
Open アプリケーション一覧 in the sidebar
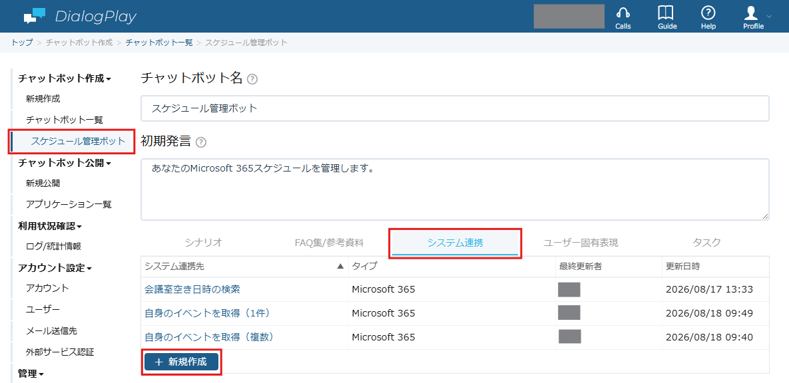click(x=69, y=205)
